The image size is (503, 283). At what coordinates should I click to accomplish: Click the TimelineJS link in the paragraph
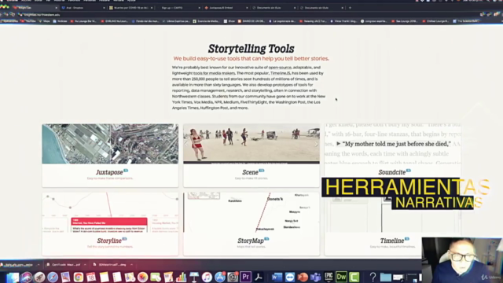pos(281,73)
